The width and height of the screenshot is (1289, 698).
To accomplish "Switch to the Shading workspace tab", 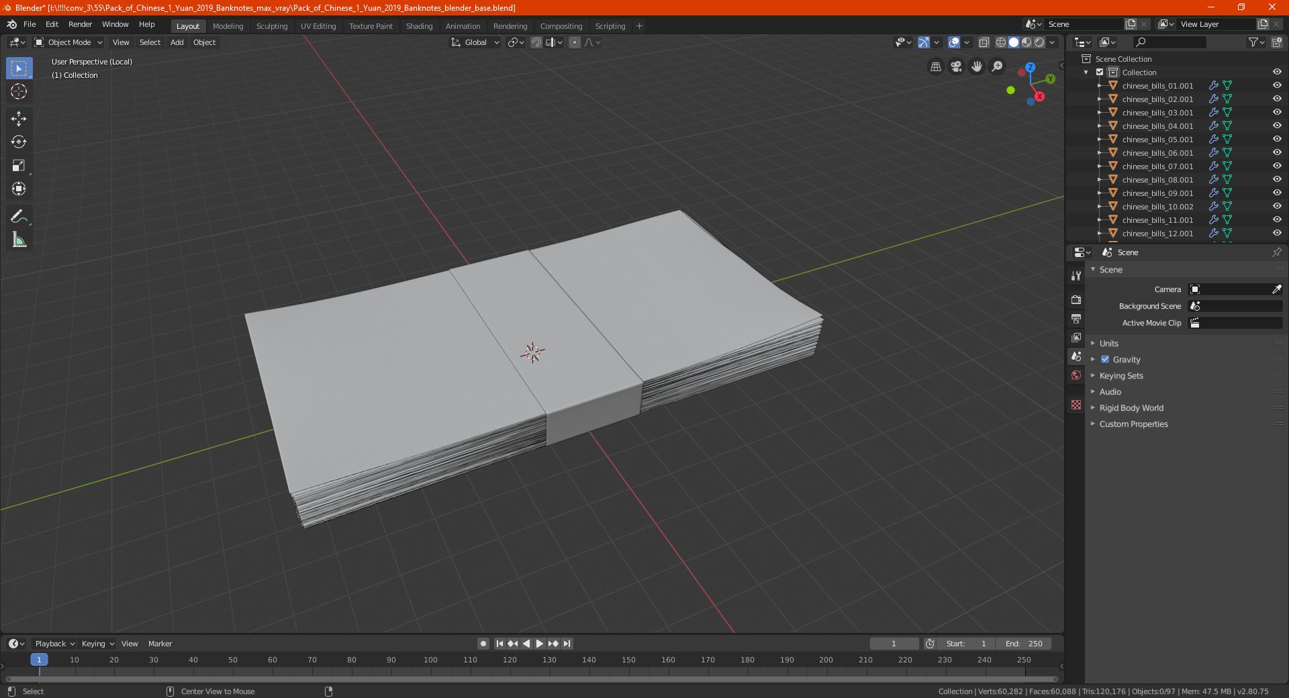I will pyautogui.click(x=419, y=26).
